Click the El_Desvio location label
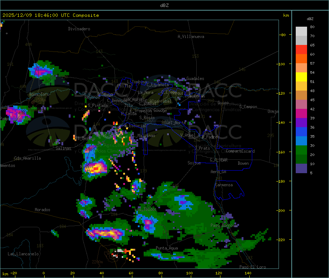 coord(85,138)
